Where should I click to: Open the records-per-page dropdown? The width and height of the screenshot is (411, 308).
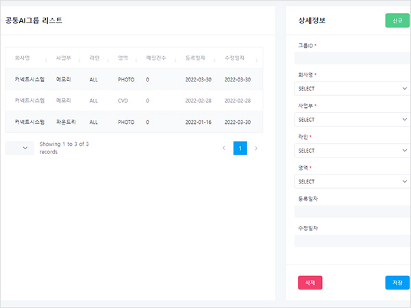pos(19,149)
